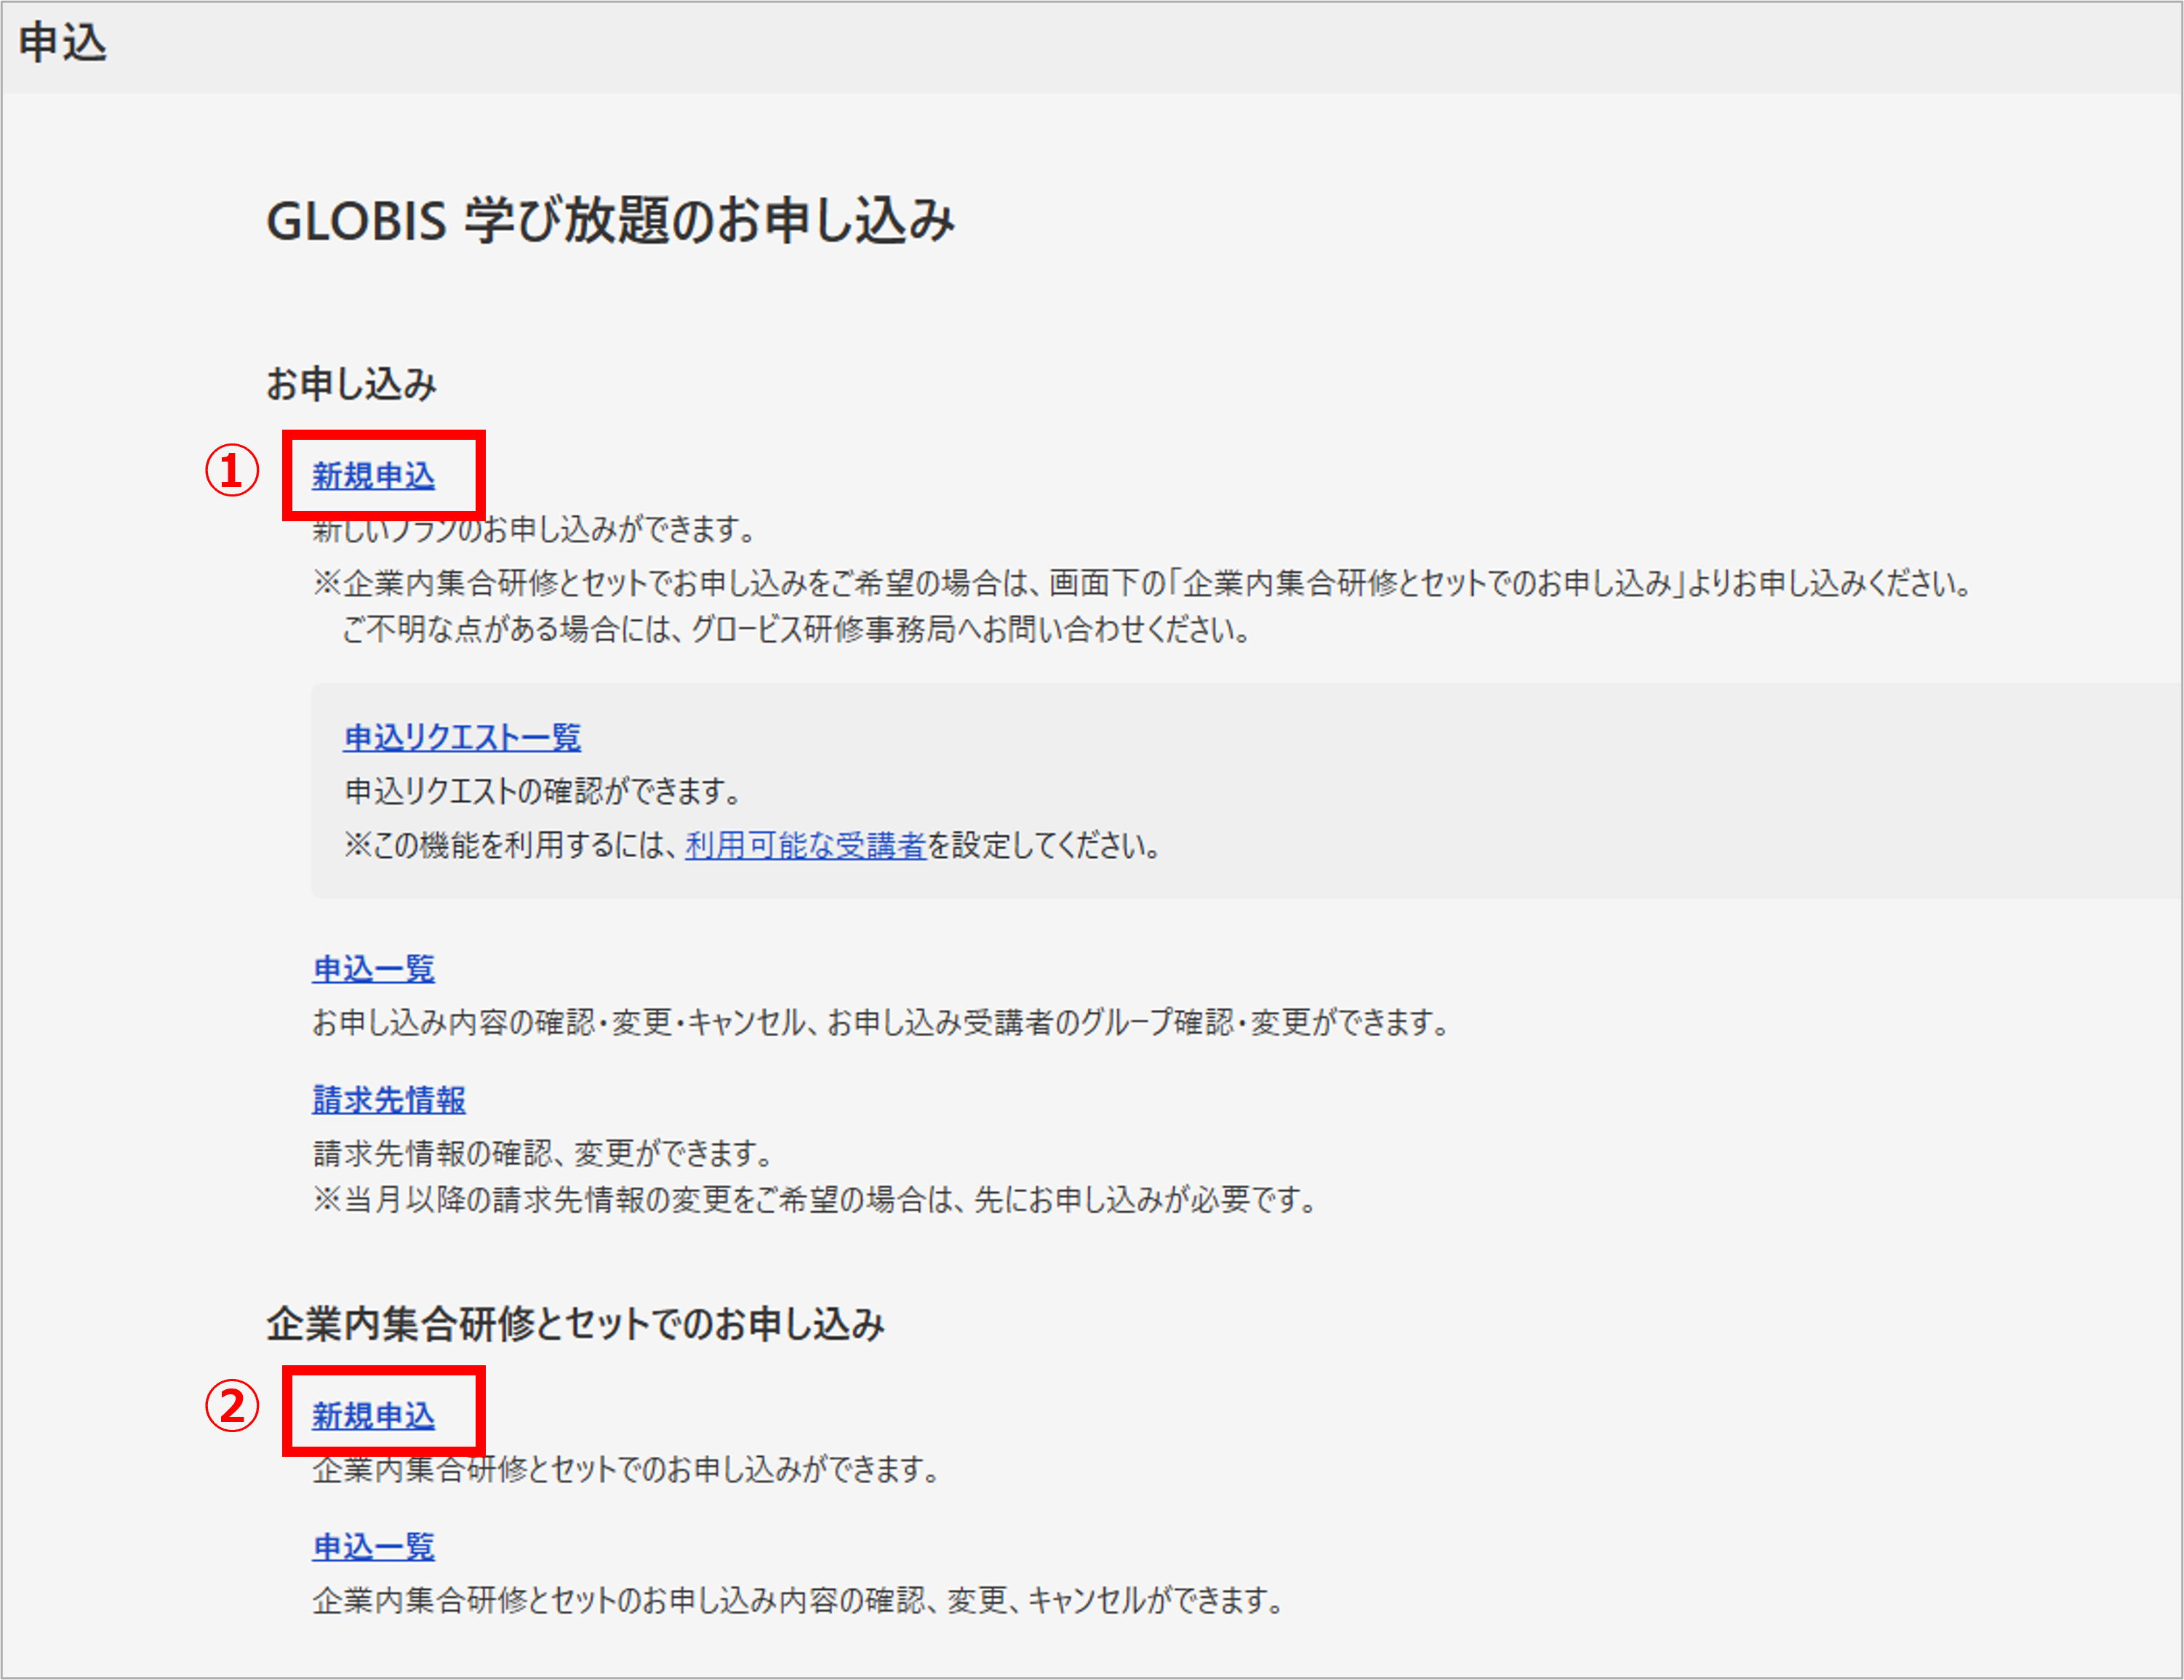Click the 申込 title in header bar
Image resolution: width=2184 pixels, height=1680 pixels.
pyautogui.click(x=62, y=43)
